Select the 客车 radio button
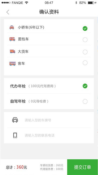This screenshot has height=175, width=98. point(85,63)
